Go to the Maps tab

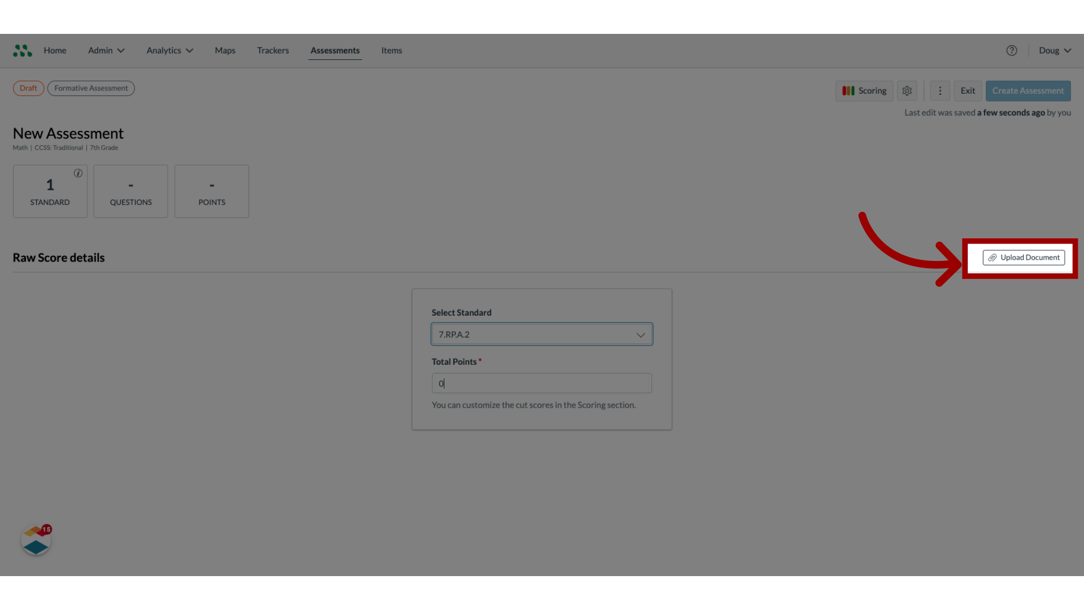coord(225,51)
